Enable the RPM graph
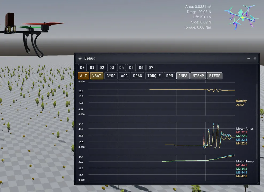The width and height of the screenshot is (264, 192). (170, 76)
